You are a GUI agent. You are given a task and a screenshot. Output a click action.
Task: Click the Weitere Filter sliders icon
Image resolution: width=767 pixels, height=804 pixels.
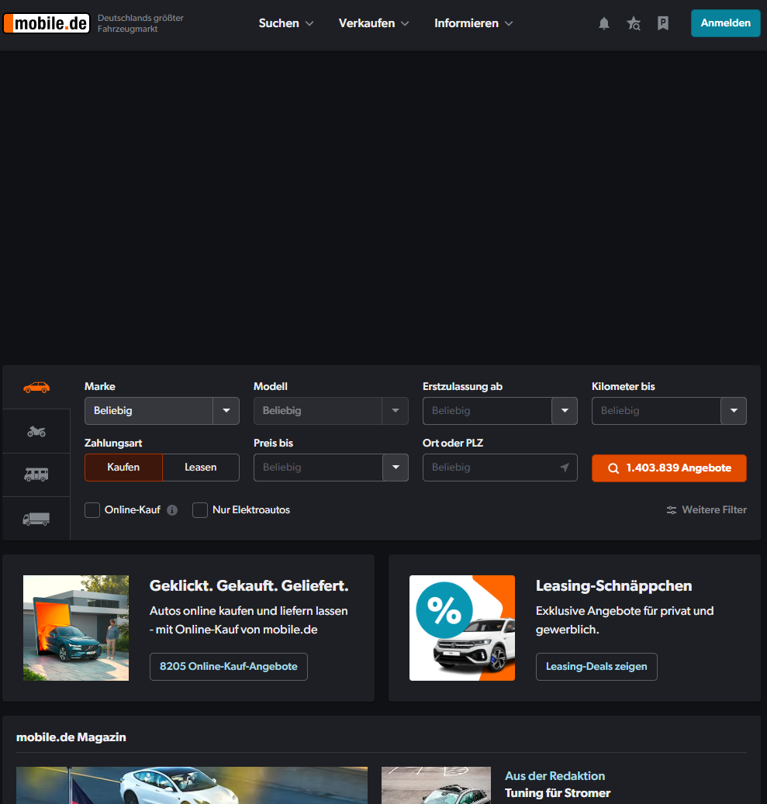[671, 509]
